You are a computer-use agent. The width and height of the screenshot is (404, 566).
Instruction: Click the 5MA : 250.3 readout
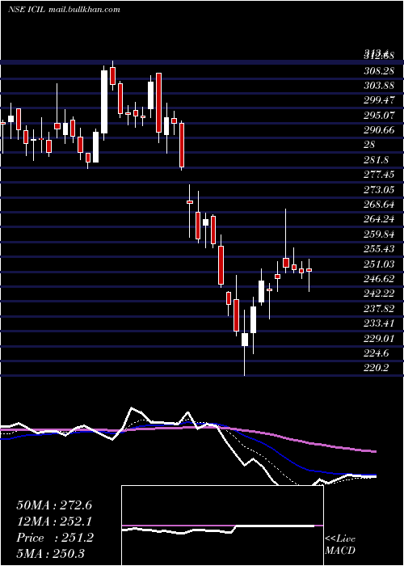50,553
